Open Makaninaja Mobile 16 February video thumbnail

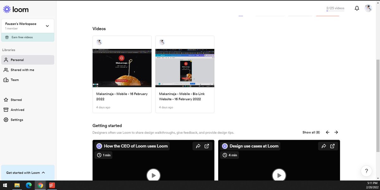pos(122,68)
